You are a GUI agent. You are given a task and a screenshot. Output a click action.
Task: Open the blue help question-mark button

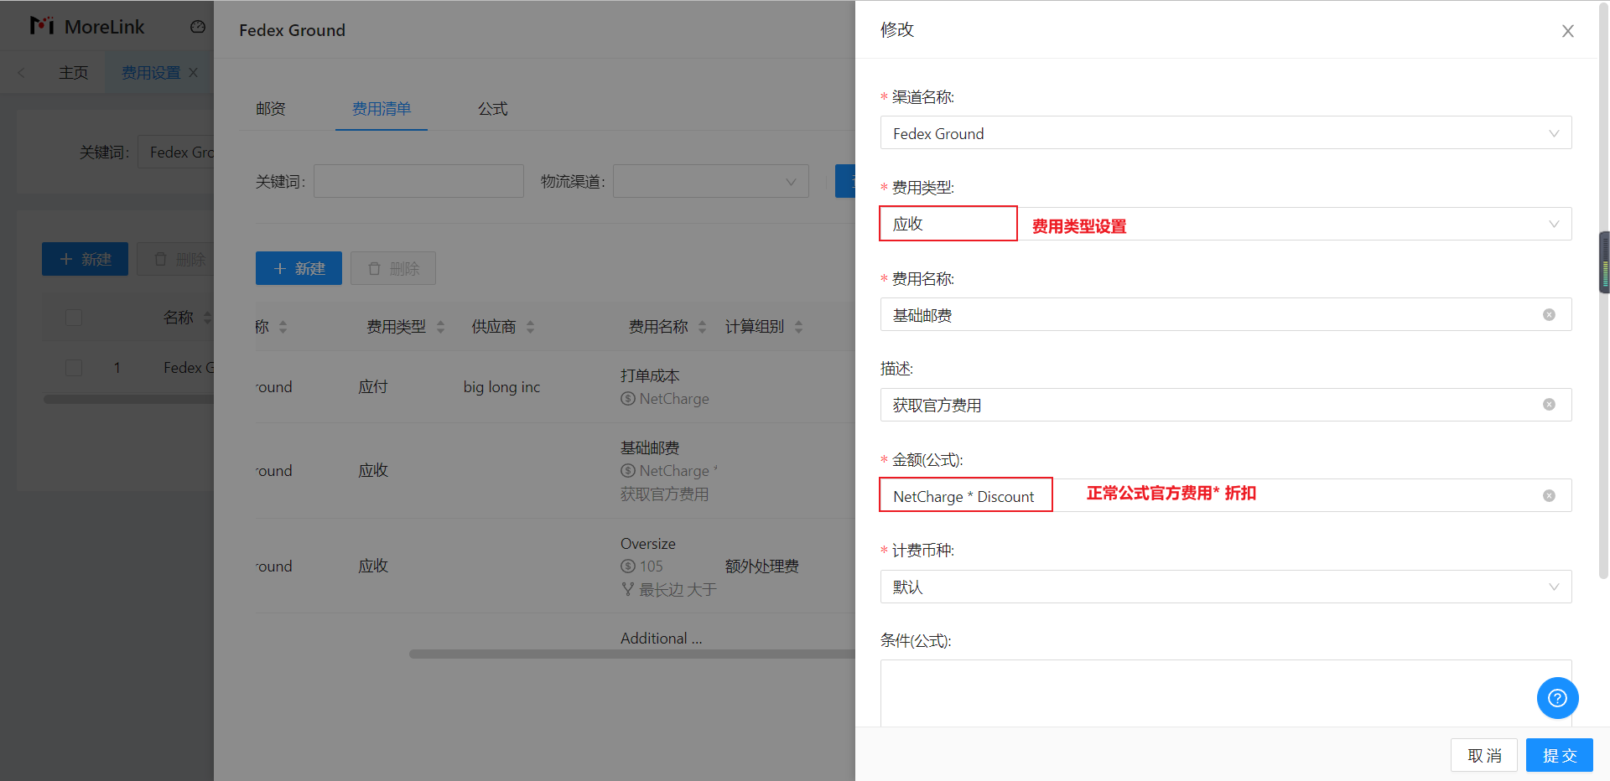point(1557,698)
